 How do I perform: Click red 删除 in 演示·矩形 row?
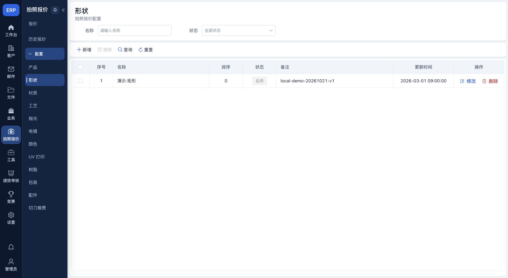(490, 81)
